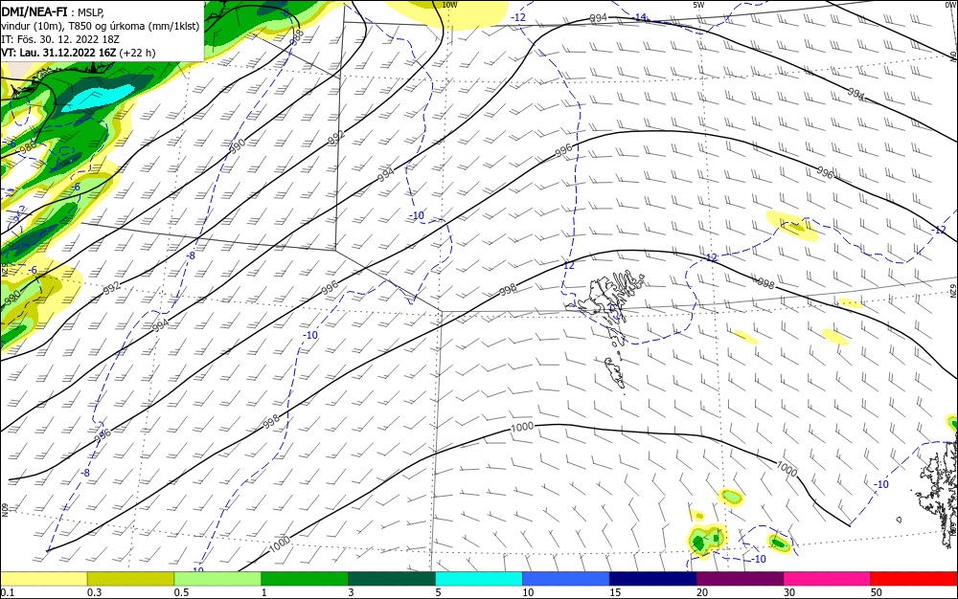Click the legend value "20" on color scale
The width and height of the screenshot is (958, 599).
click(x=702, y=592)
